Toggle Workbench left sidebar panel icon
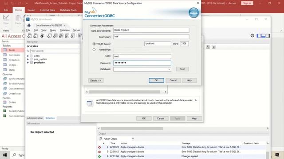Screen dimensions: 284x159 (259, 36)
